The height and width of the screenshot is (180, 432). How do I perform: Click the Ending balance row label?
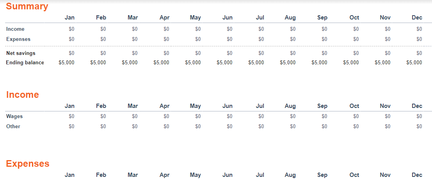[x=25, y=63]
